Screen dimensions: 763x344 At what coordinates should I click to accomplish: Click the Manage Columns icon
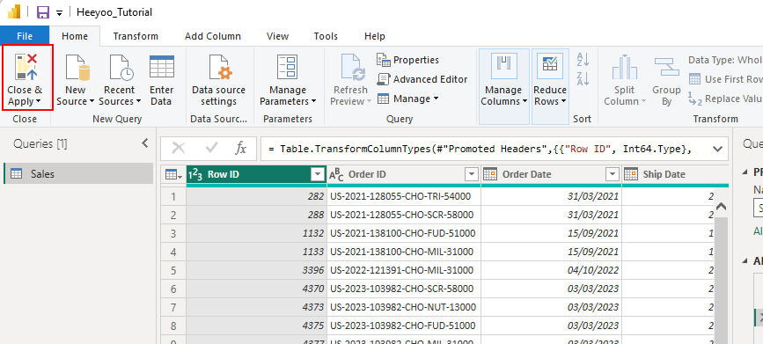click(x=503, y=67)
